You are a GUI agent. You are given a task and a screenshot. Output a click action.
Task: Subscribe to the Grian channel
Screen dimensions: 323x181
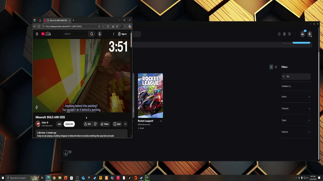coord(69,124)
